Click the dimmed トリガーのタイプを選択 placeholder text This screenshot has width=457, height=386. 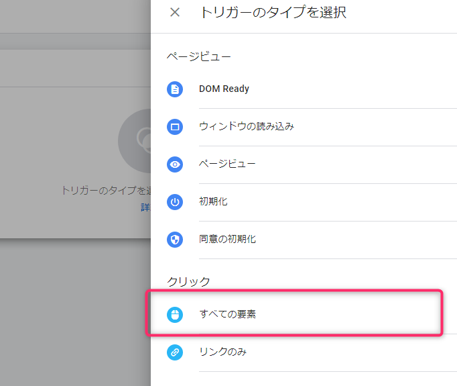106,191
